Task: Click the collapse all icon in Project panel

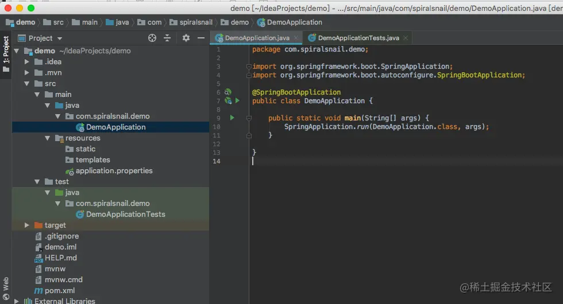Action: click(167, 38)
